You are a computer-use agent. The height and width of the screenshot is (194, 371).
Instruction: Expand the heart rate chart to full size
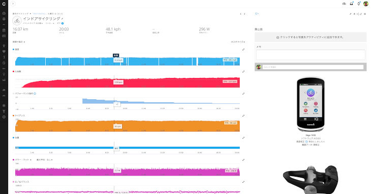(243, 72)
